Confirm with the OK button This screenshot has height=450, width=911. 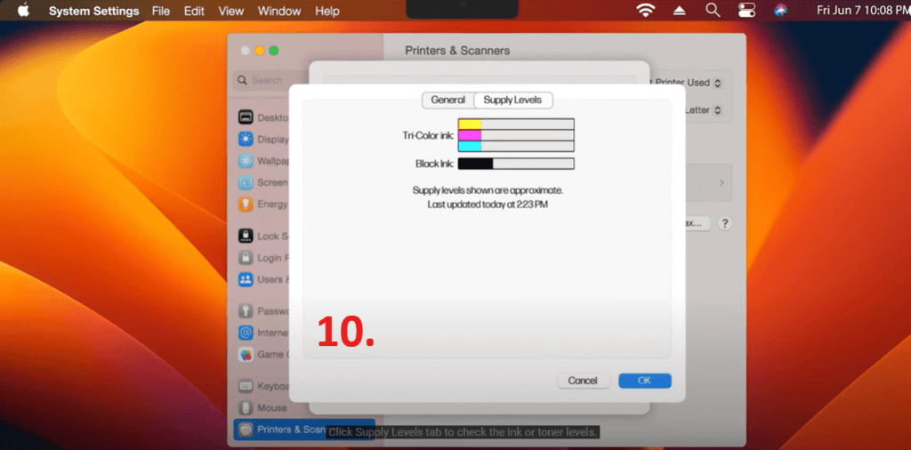tap(645, 381)
